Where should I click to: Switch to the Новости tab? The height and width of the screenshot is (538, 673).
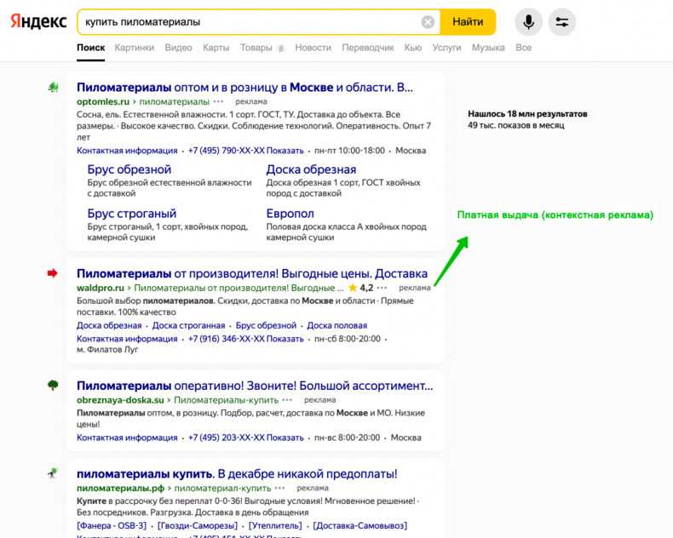point(313,48)
